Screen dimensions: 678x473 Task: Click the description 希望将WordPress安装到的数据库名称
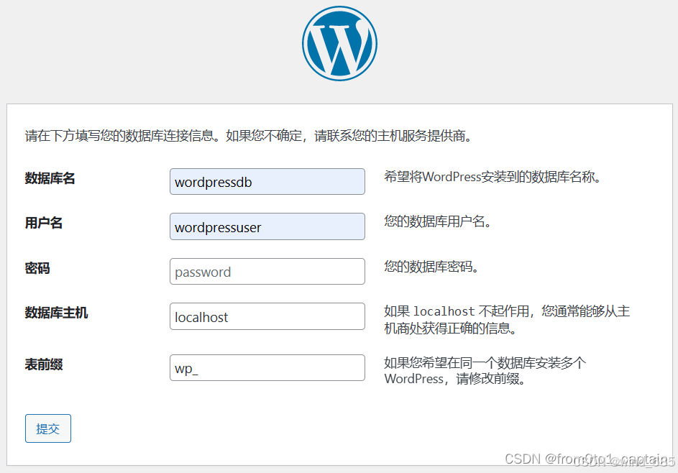click(x=492, y=177)
